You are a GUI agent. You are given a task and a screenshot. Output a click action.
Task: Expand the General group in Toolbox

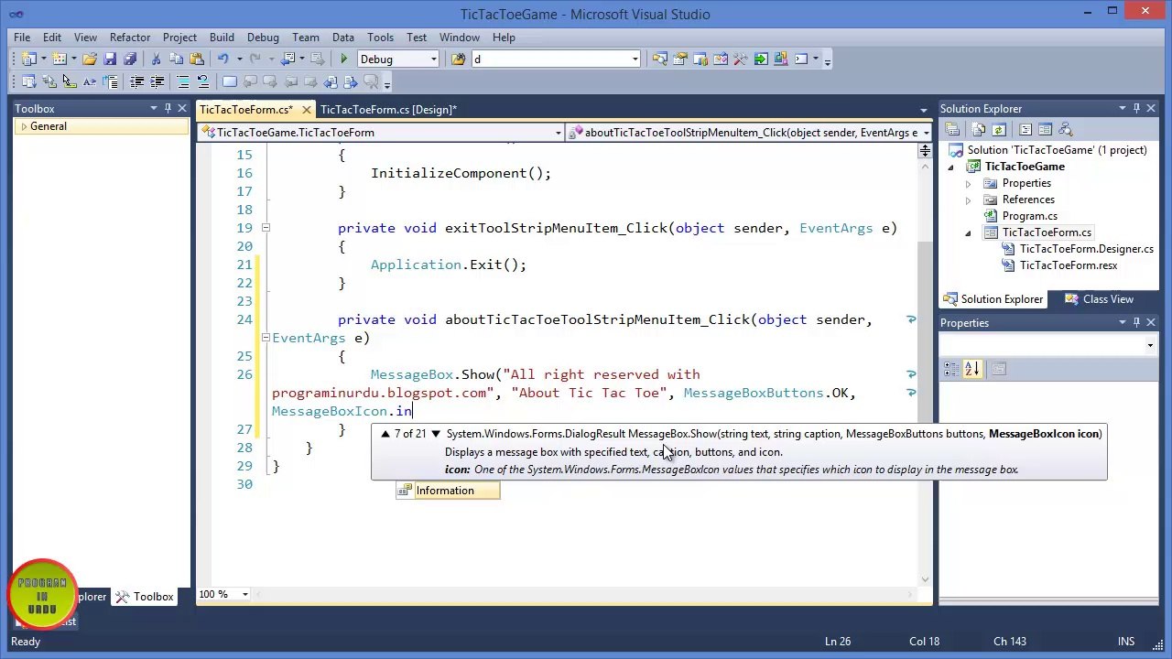[24, 126]
